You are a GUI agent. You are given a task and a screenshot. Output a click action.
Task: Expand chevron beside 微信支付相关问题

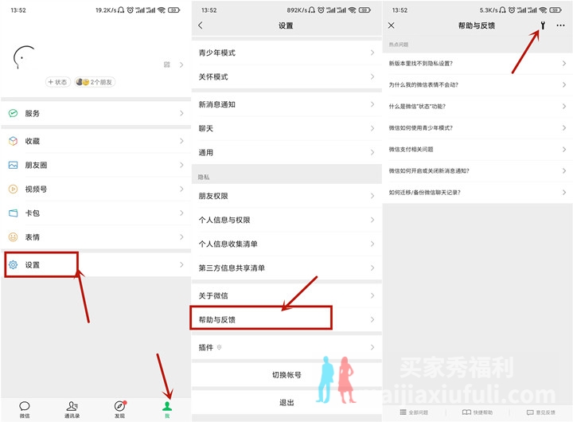564,149
